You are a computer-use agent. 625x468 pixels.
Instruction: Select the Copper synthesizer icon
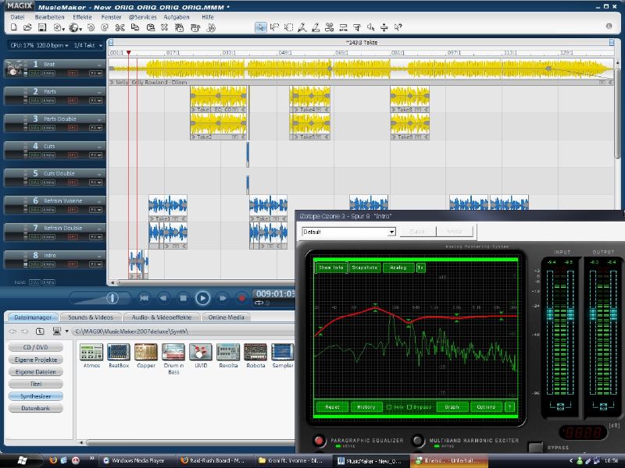point(146,353)
